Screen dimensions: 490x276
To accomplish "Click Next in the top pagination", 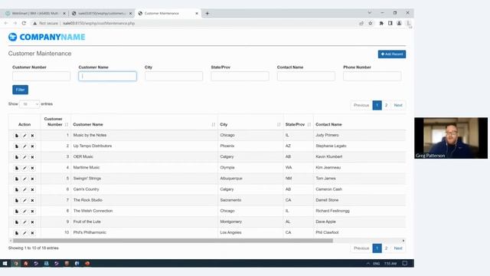I will coord(398,105).
